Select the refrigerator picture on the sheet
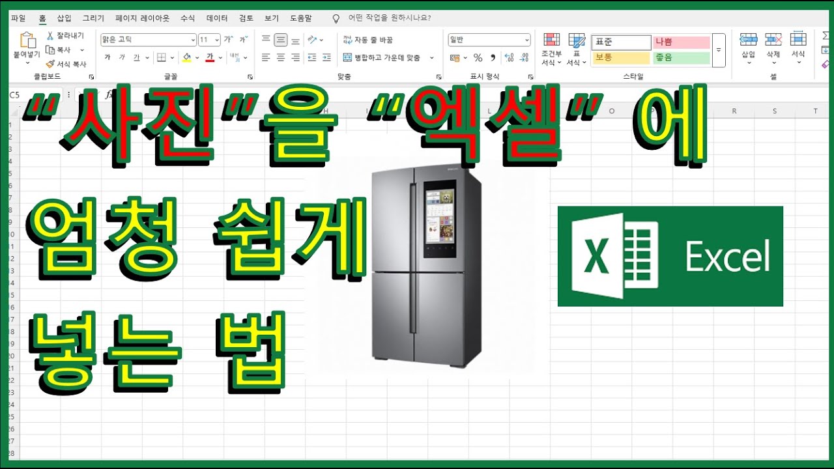 pyautogui.click(x=426, y=267)
